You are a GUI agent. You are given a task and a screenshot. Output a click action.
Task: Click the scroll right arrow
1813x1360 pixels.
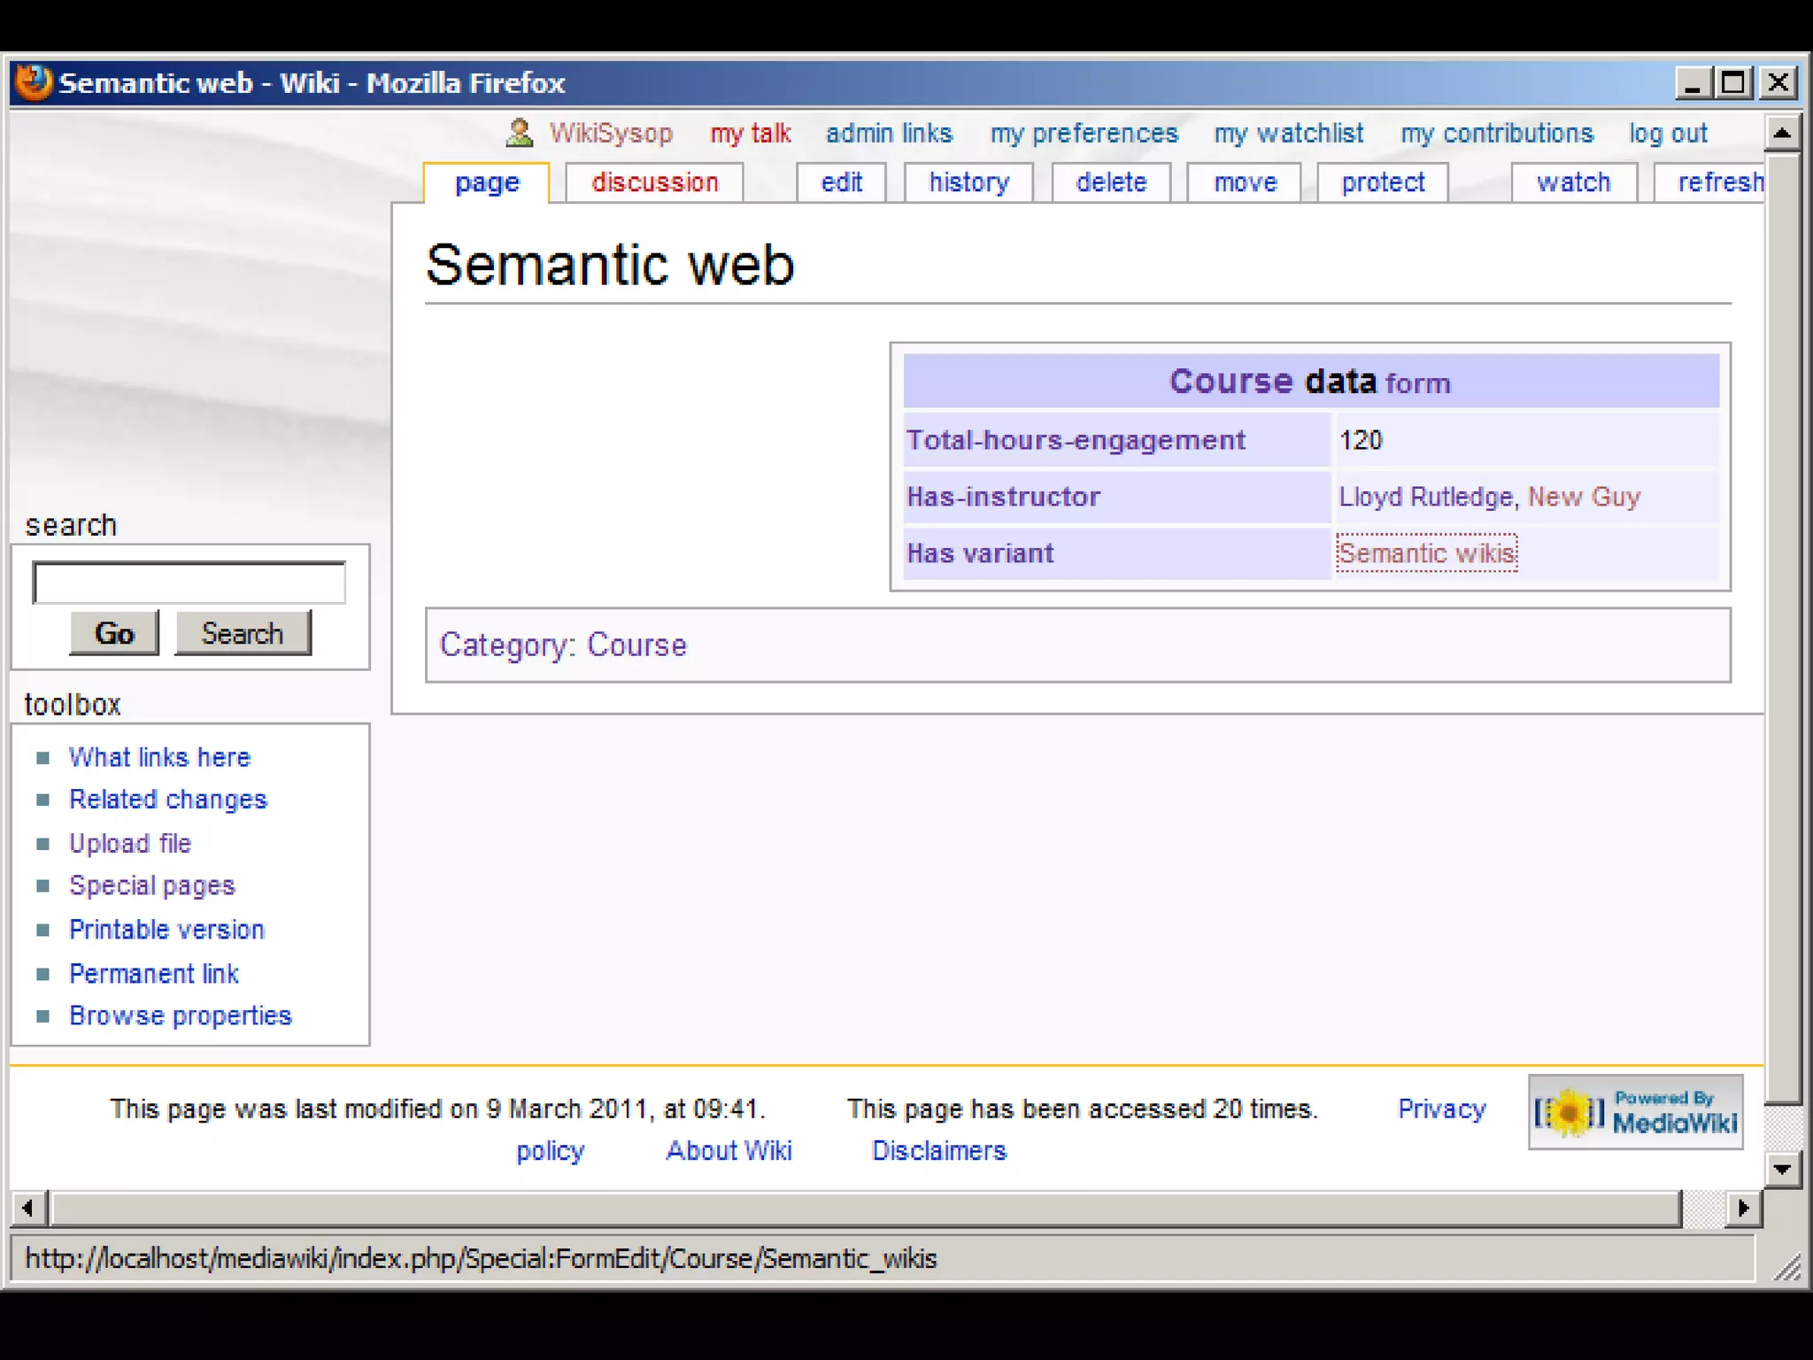click(x=1743, y=1208)
